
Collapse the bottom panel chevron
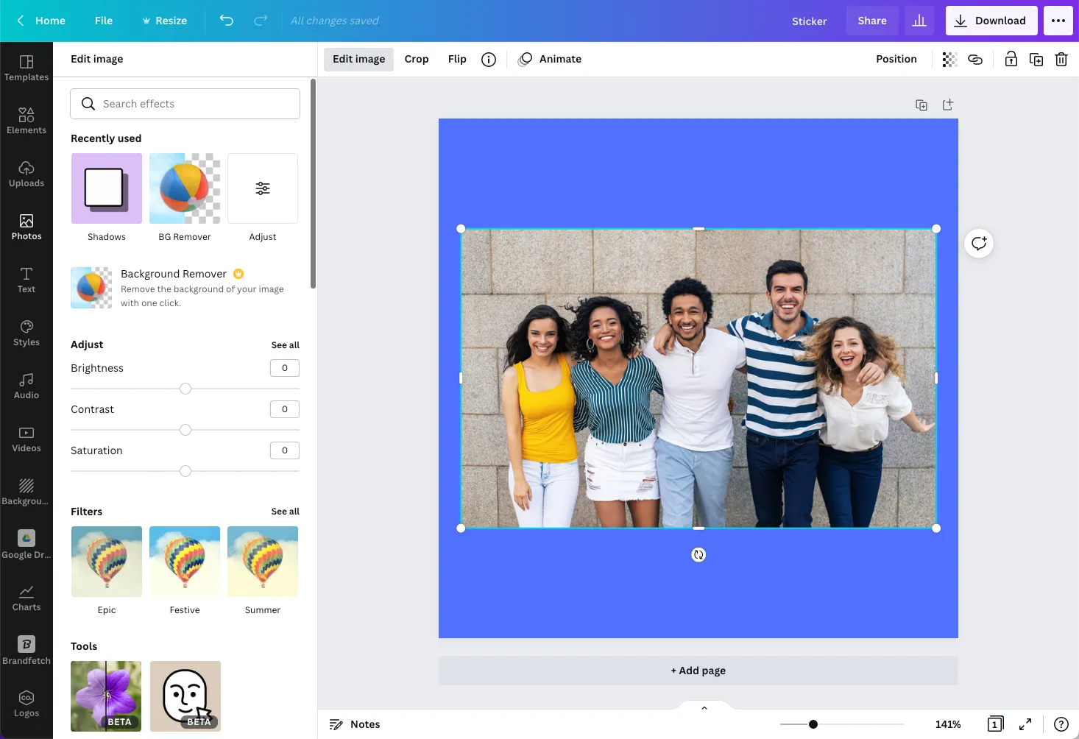[x=704, y=707]
